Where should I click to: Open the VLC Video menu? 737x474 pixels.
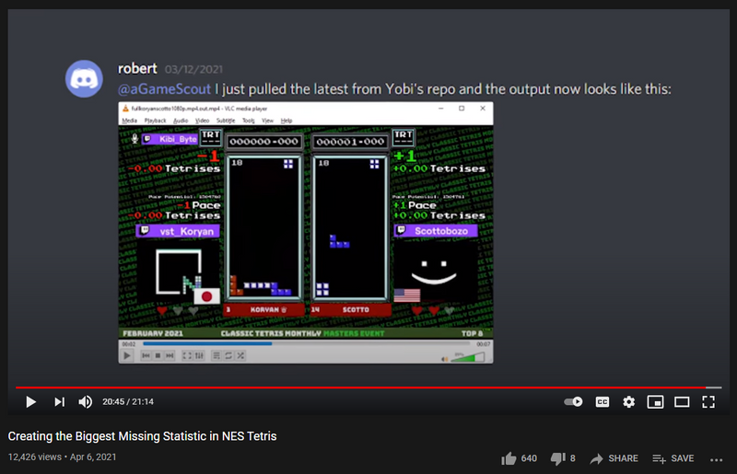[202, 121]
